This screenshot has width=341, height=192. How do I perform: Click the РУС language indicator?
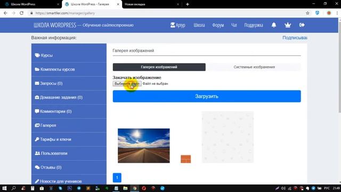327,188
